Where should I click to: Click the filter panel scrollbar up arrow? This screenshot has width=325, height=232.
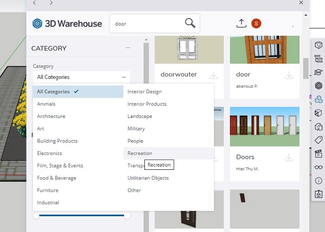click(146, 39)
